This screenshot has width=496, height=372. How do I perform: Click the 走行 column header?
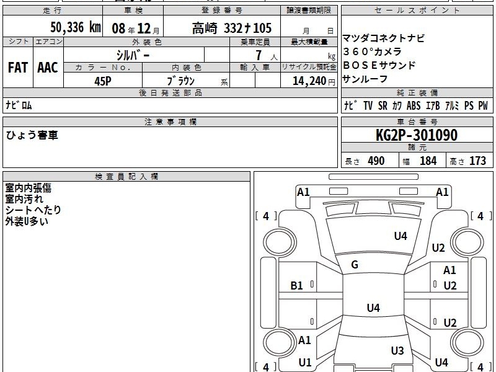click(x=53, y=11)
